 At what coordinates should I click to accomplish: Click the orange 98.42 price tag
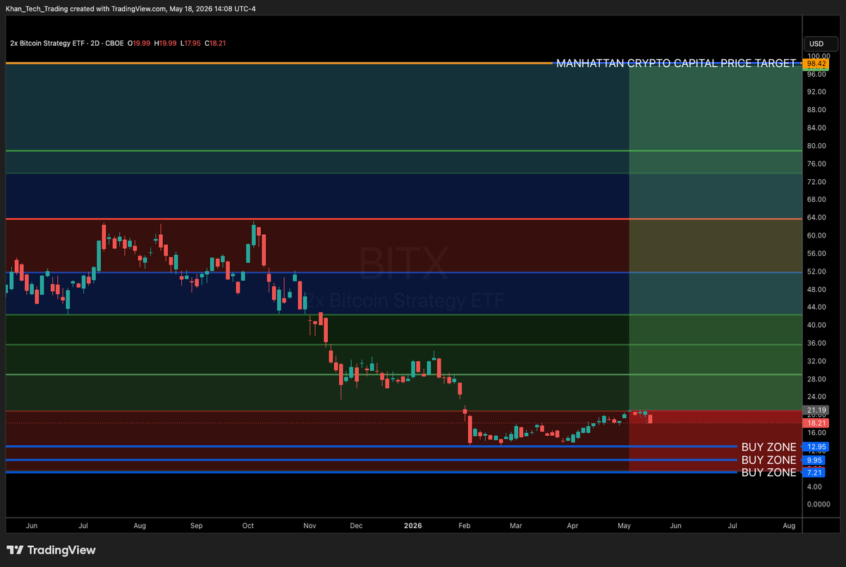(816, 63)
